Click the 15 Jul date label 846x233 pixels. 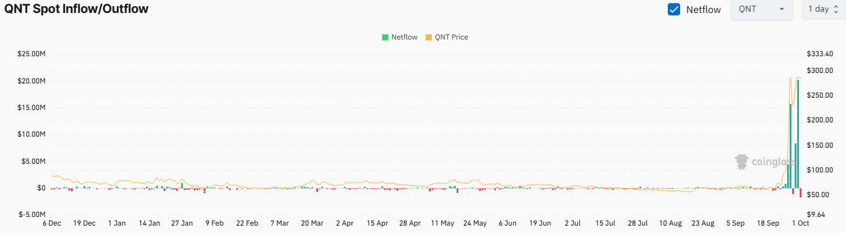coord(605,223)
